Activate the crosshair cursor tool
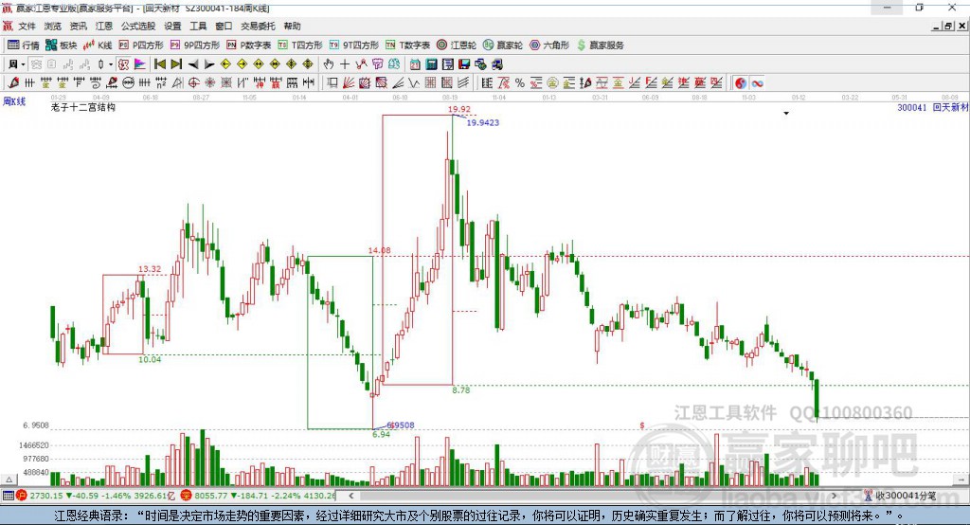970x525 pixels. [x=345, y=64]
